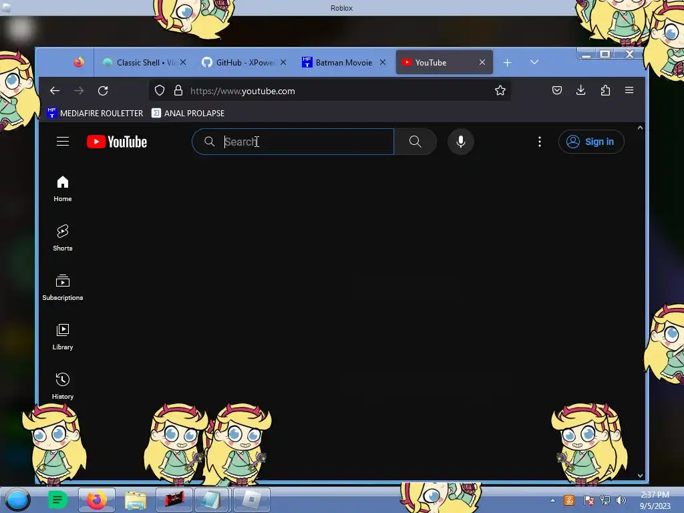This screenshot has width=684, height=513.
Task: Close the YouTube tab
Action: tap(482, 62)
